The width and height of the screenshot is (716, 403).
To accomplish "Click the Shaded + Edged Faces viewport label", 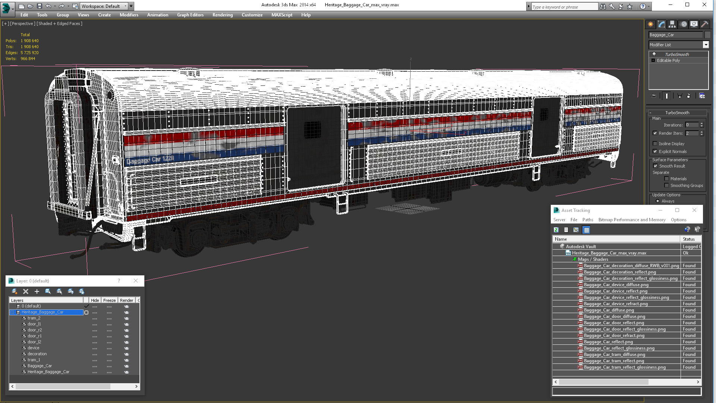I will point(59,24).
